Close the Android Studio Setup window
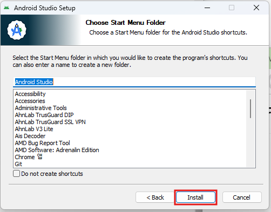Screen dimensions: 271x212 [x=256, y=8]
